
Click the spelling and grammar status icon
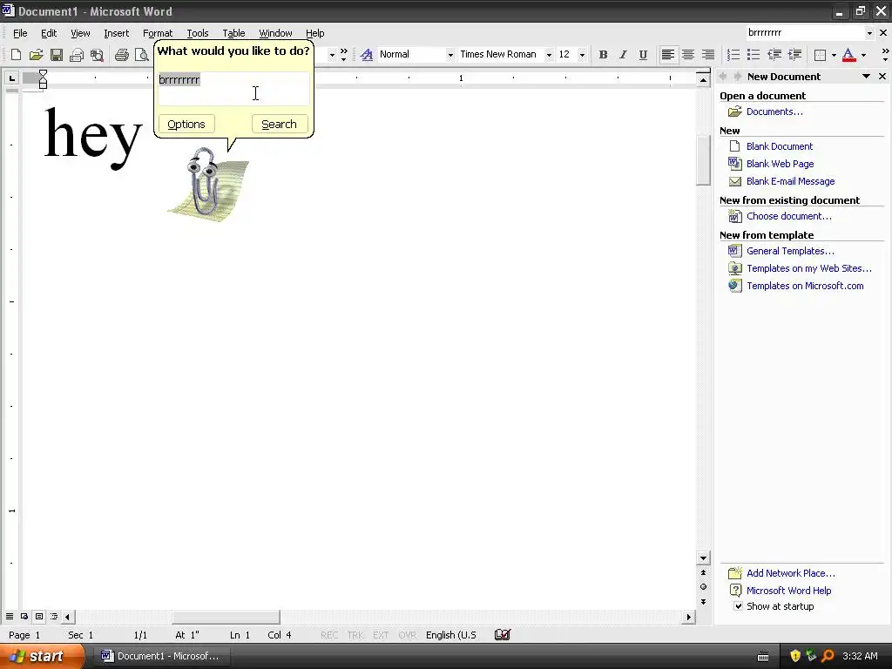(x=503, y=635)
